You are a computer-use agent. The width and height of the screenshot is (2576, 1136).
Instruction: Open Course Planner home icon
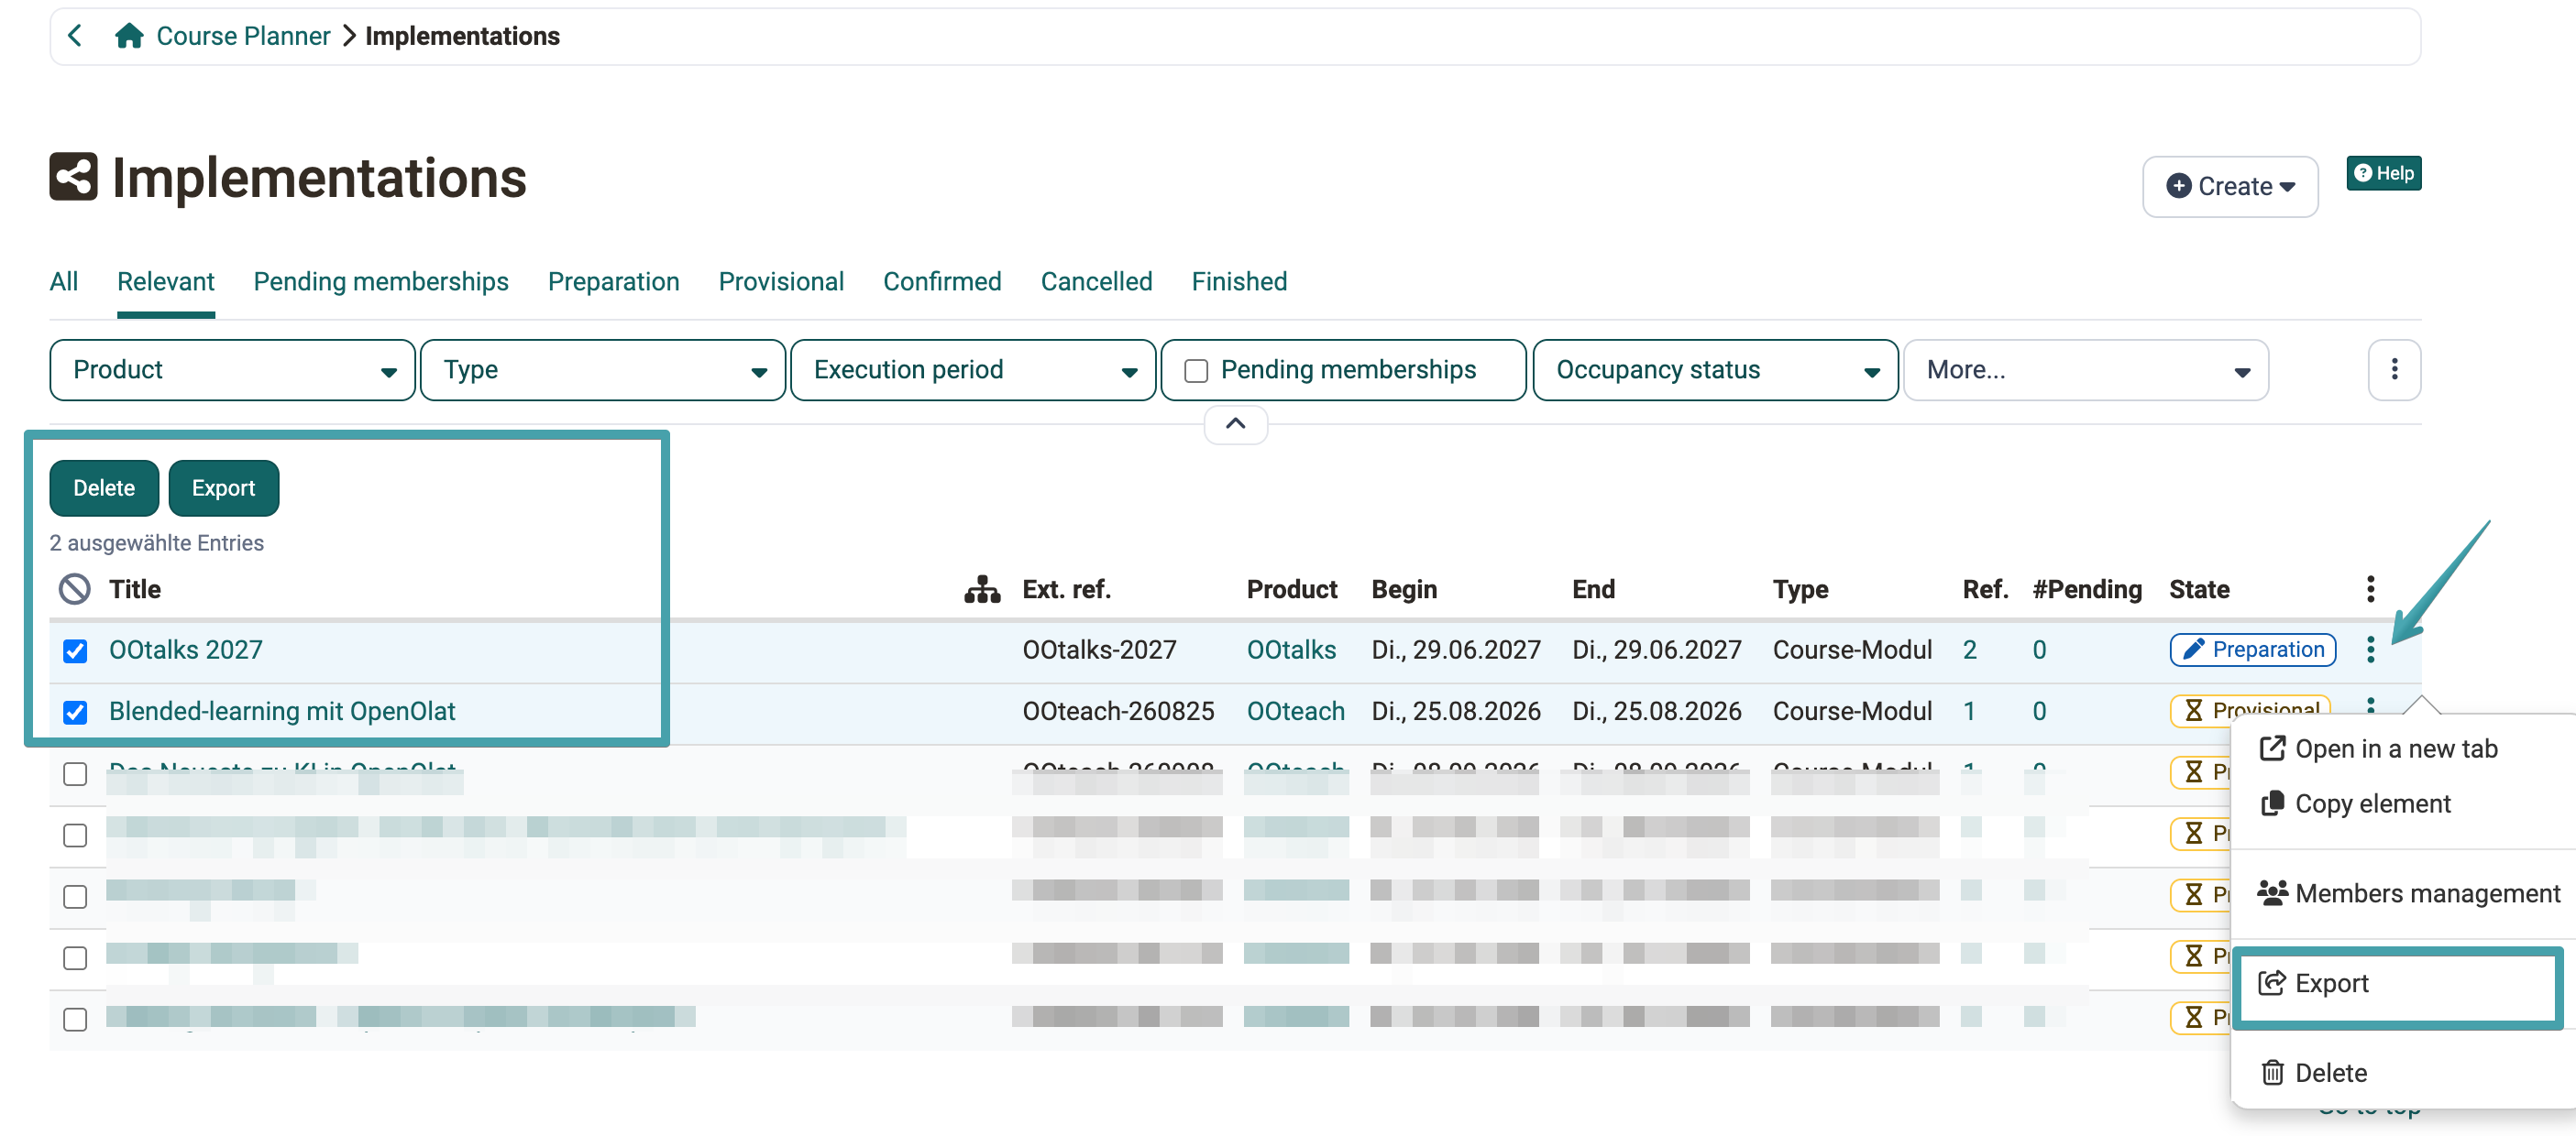(x=129, y=37)
